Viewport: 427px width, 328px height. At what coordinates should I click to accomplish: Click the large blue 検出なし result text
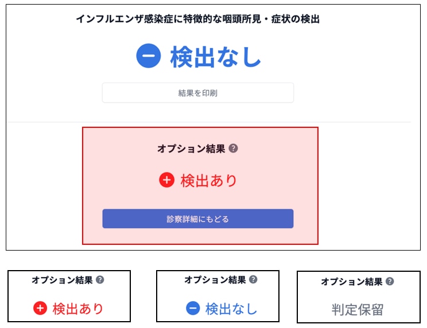pyautogui.click(x=215, y=57)
